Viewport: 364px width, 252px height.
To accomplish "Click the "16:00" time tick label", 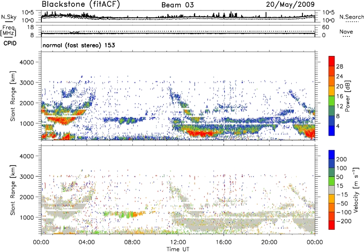I will [223, 242].
